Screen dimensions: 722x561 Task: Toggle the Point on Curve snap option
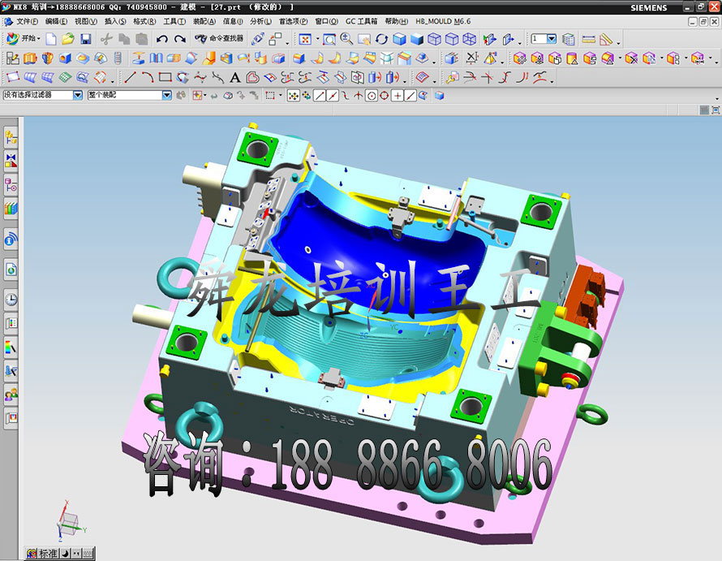410,96
